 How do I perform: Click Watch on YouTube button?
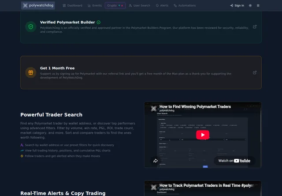point(234,161)
